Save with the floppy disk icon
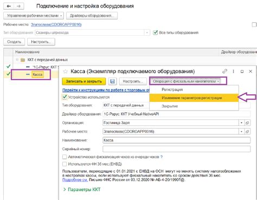Viewport: 257px width, 200px height. [x=112, y=81]
